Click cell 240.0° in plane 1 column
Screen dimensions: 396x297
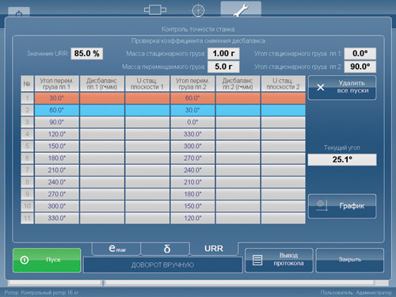(57, 182)
